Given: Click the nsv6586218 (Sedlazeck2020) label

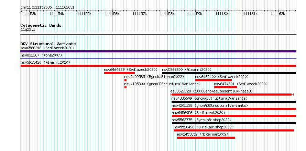Looking at the screenshot, I should 47,48.
